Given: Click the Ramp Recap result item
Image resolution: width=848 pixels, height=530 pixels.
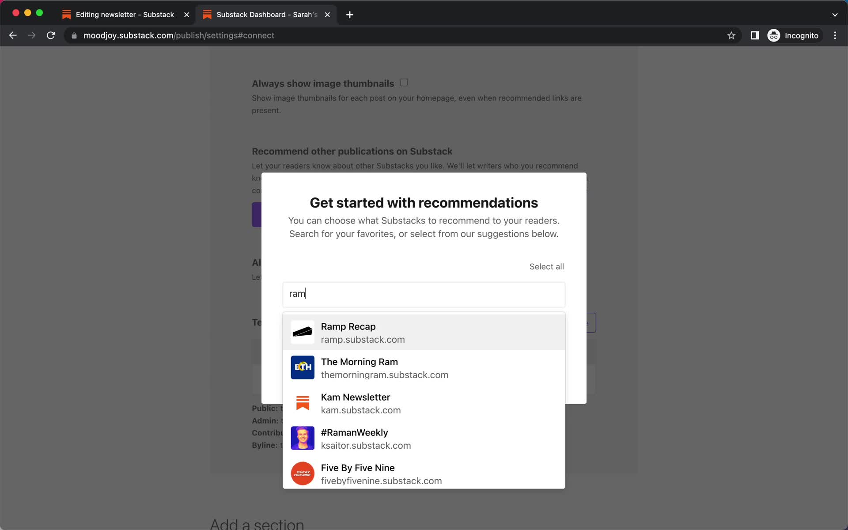Looking at the screenshot, I should pos(424,332).
